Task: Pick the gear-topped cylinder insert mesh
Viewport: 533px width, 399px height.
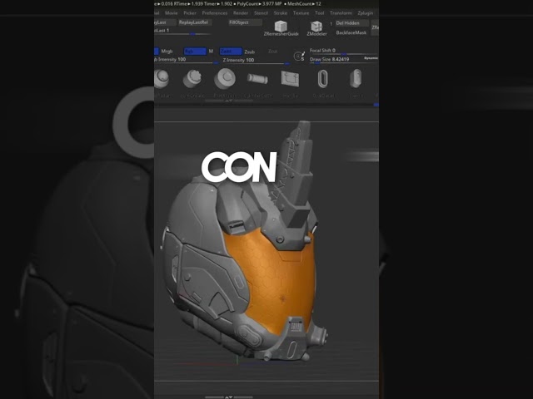Action: point(192,78)
